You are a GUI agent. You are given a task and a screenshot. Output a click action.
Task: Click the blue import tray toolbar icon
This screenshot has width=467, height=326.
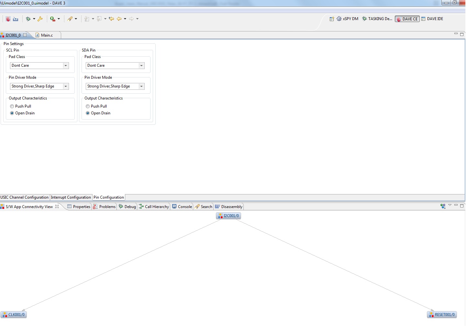tap(16, 19)
